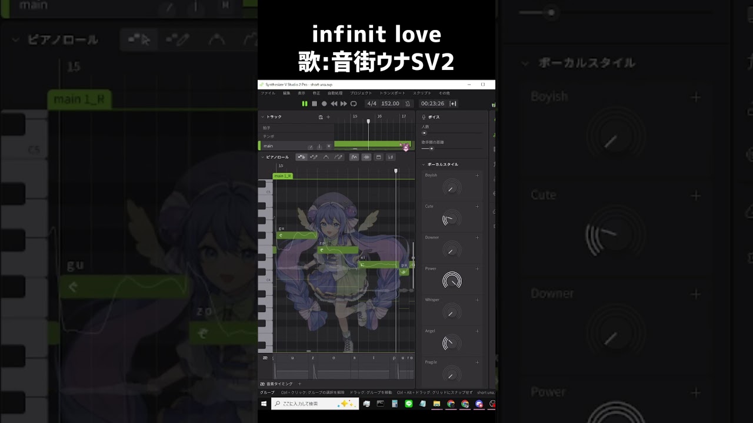753x423 pixels.
Task: Toggle auto-scroll next to the time display
Action: (453, 103)
